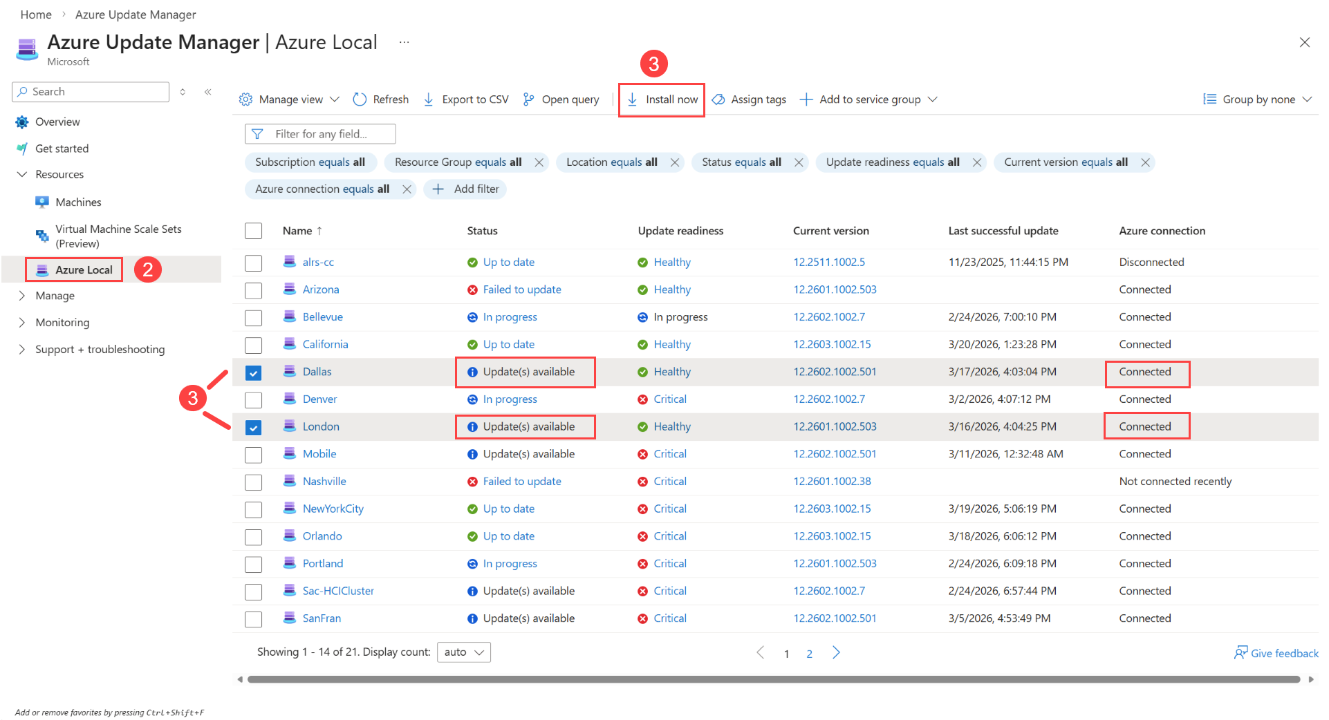
Task: Collapse the Resources section chevron
Action: coord(22,175)
